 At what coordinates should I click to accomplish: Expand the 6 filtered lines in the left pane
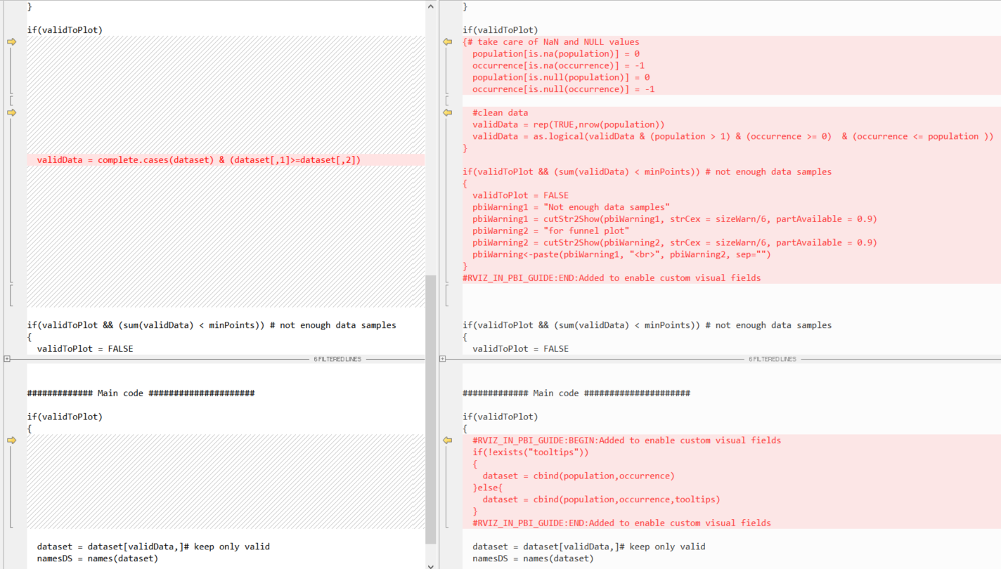(7, 359)
